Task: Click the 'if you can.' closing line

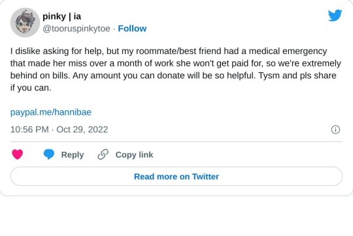Action: (x=31, y=87)
